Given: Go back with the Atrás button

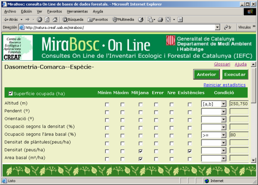Looking at the screenshot, I should [x=11, y=19].
